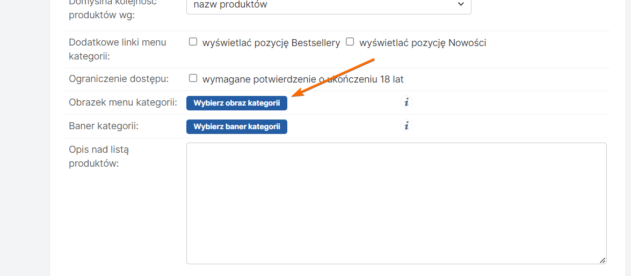This screenshot has height=276, width=631.
Task: Open info icon for Baner kategorii
Action: pyautogui.click(x=407, y=126)
